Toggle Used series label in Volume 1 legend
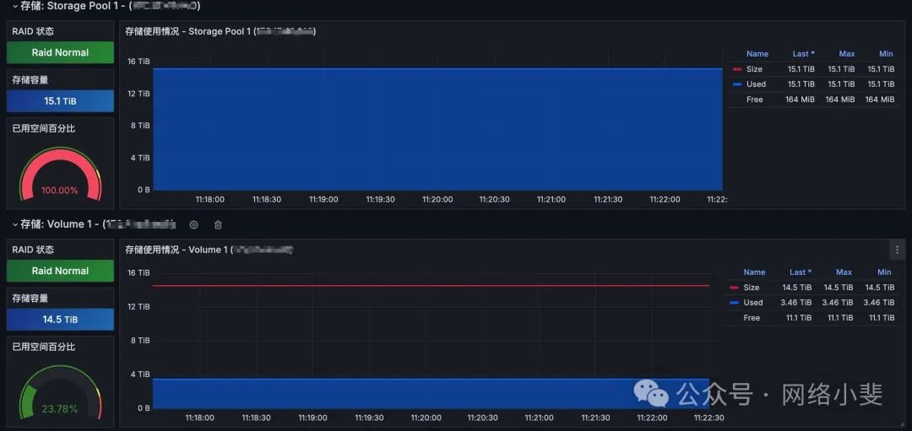 coord(753,303)
